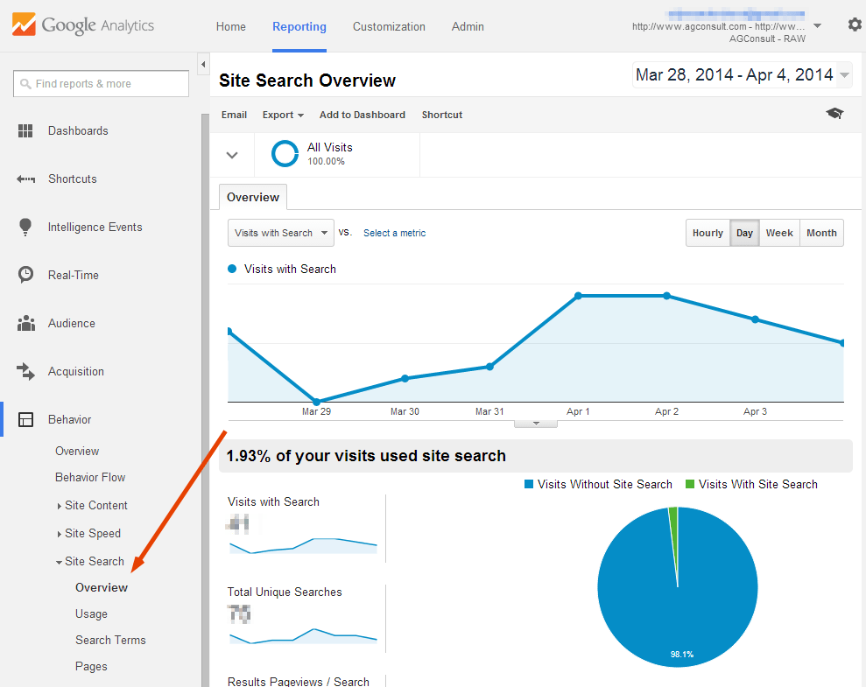Image resolution: width=866 pixels, height=687 pixels.
Task: Switch the chart to Hourly view
Action: point(708,233)
